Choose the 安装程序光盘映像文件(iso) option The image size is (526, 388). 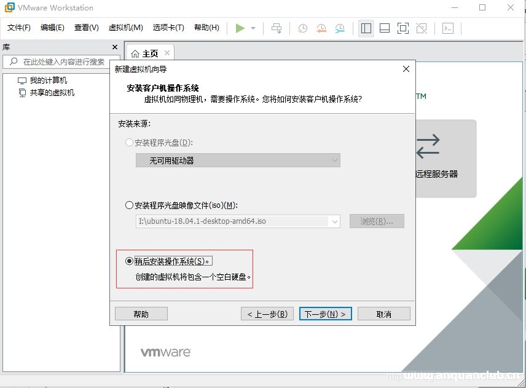pos(130,206)
